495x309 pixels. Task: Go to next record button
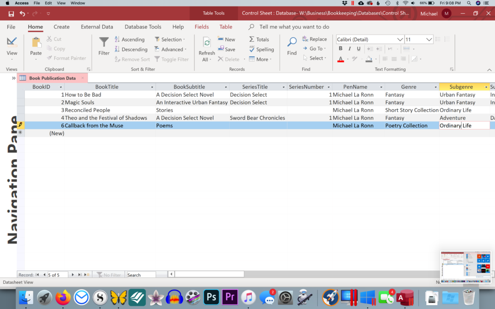[72, 275]
